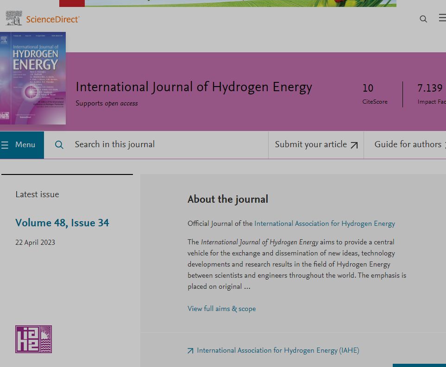Open the journal cover thumbnail

33,78
